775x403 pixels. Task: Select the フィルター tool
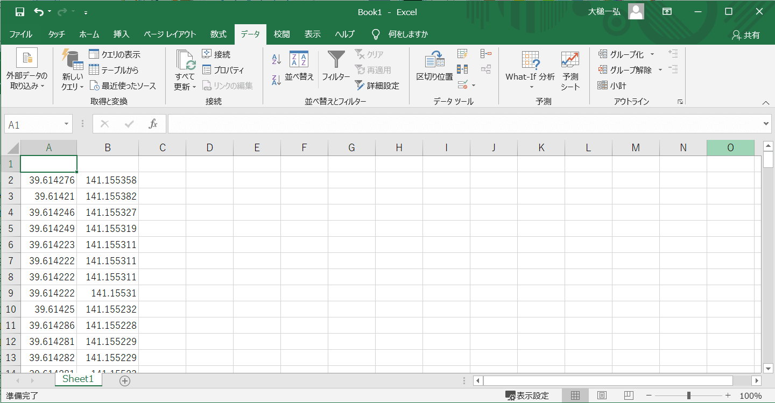336,66
